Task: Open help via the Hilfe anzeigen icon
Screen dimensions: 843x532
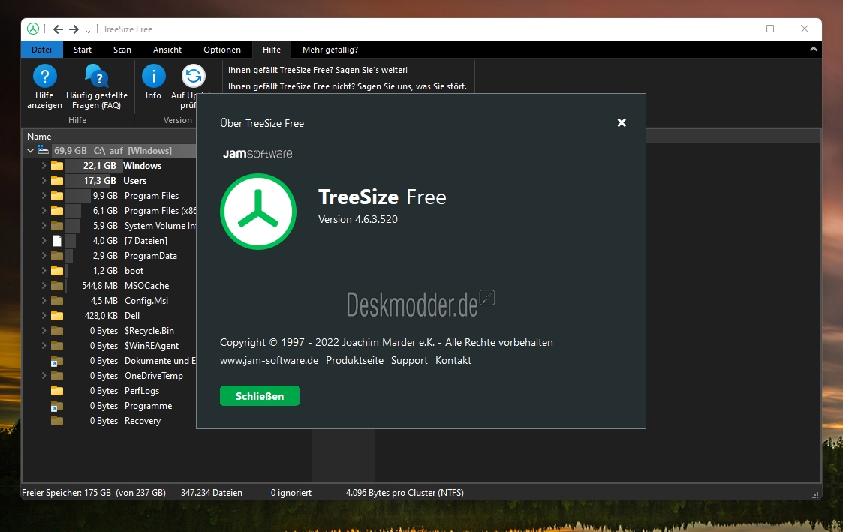Action: tap(44, 76)
